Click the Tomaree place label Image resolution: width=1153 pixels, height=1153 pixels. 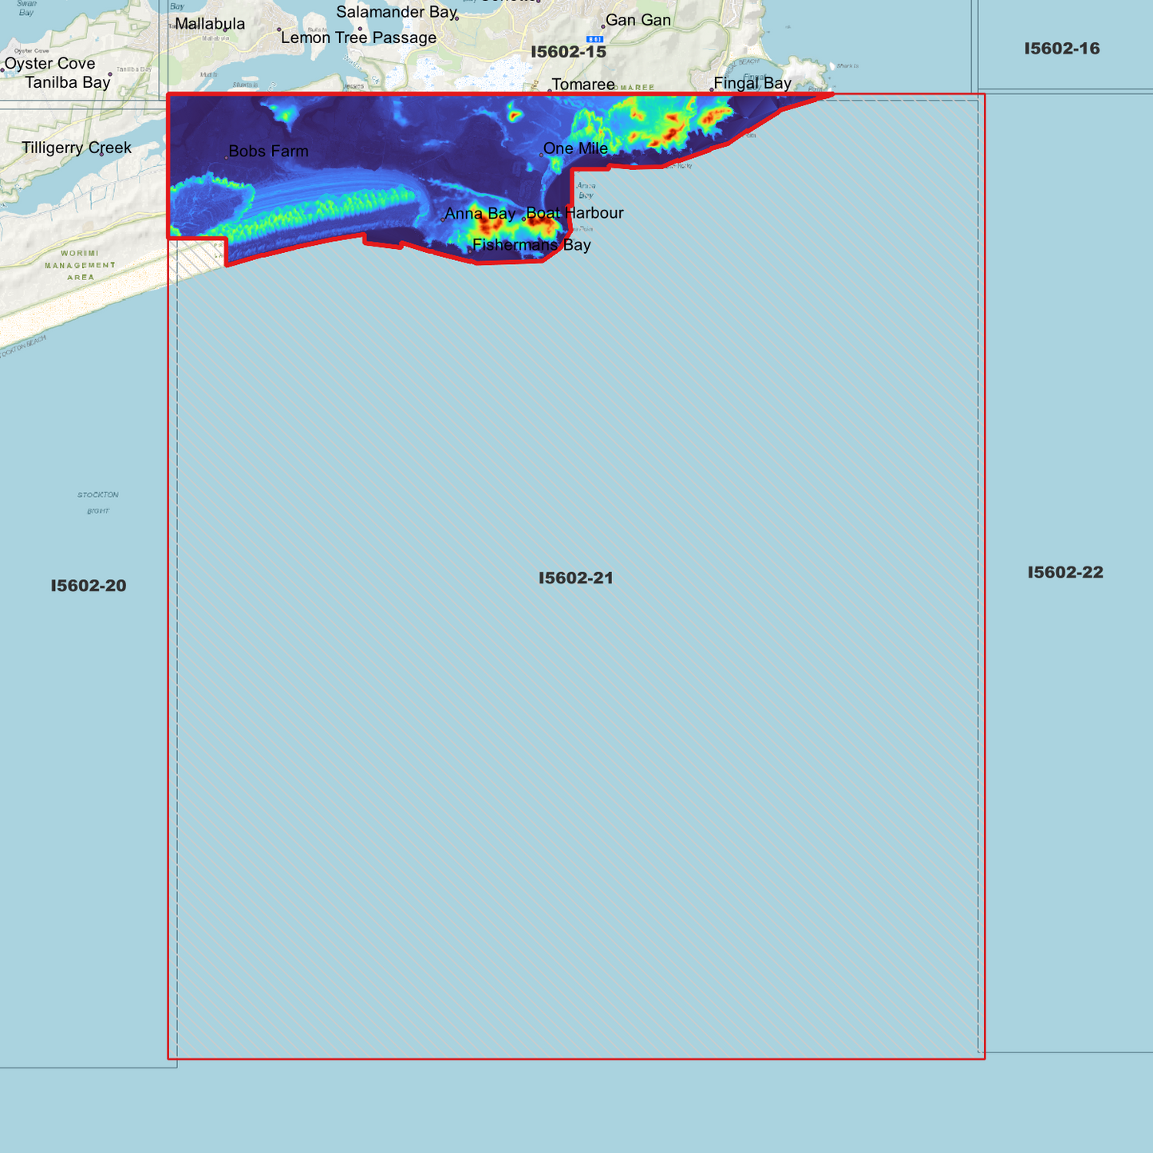point(582,84)
